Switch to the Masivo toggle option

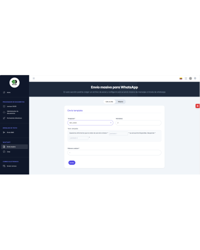120,101
